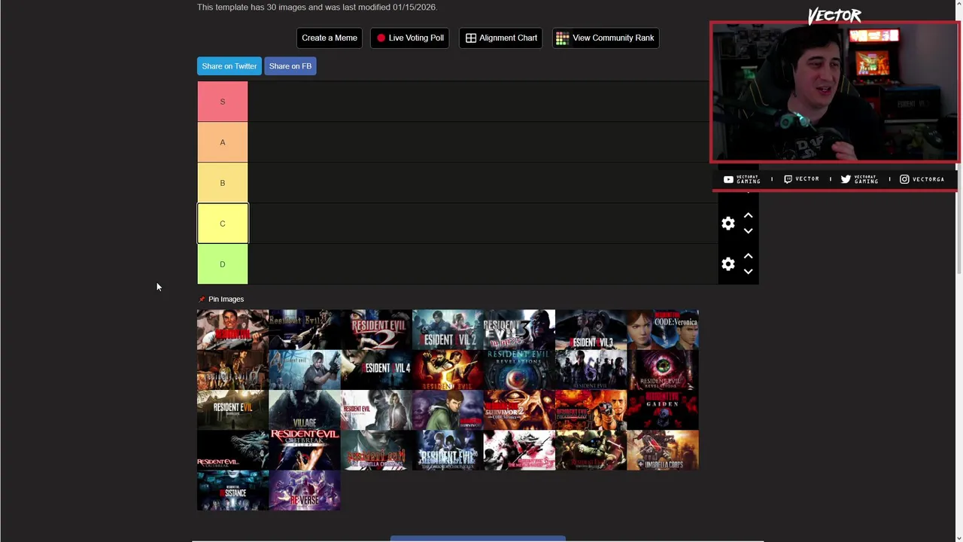
Task: Pick the Resident Evil Gaiden thumbnail
Action: pyautogui.click(x=663, y=410)
